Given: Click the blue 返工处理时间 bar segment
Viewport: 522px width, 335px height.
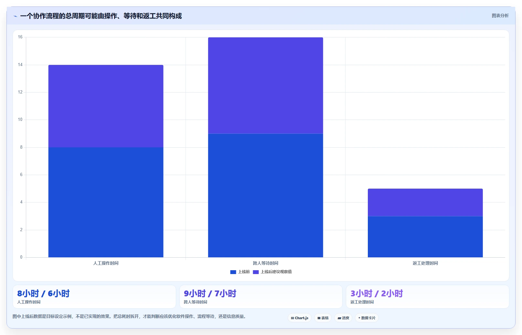Looking at the screenshot, I should click(425, 237).
